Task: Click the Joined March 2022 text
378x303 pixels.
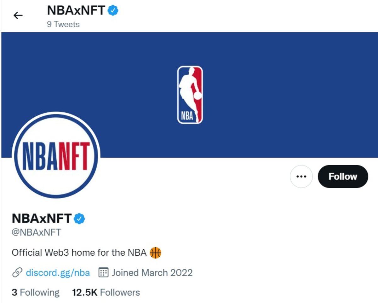Action: click(x=152, y=272)
